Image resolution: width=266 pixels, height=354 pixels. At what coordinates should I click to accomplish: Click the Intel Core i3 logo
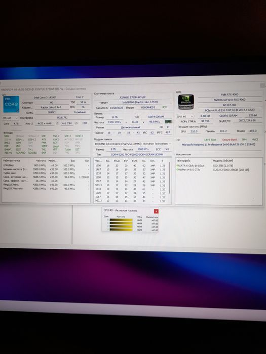11,104
